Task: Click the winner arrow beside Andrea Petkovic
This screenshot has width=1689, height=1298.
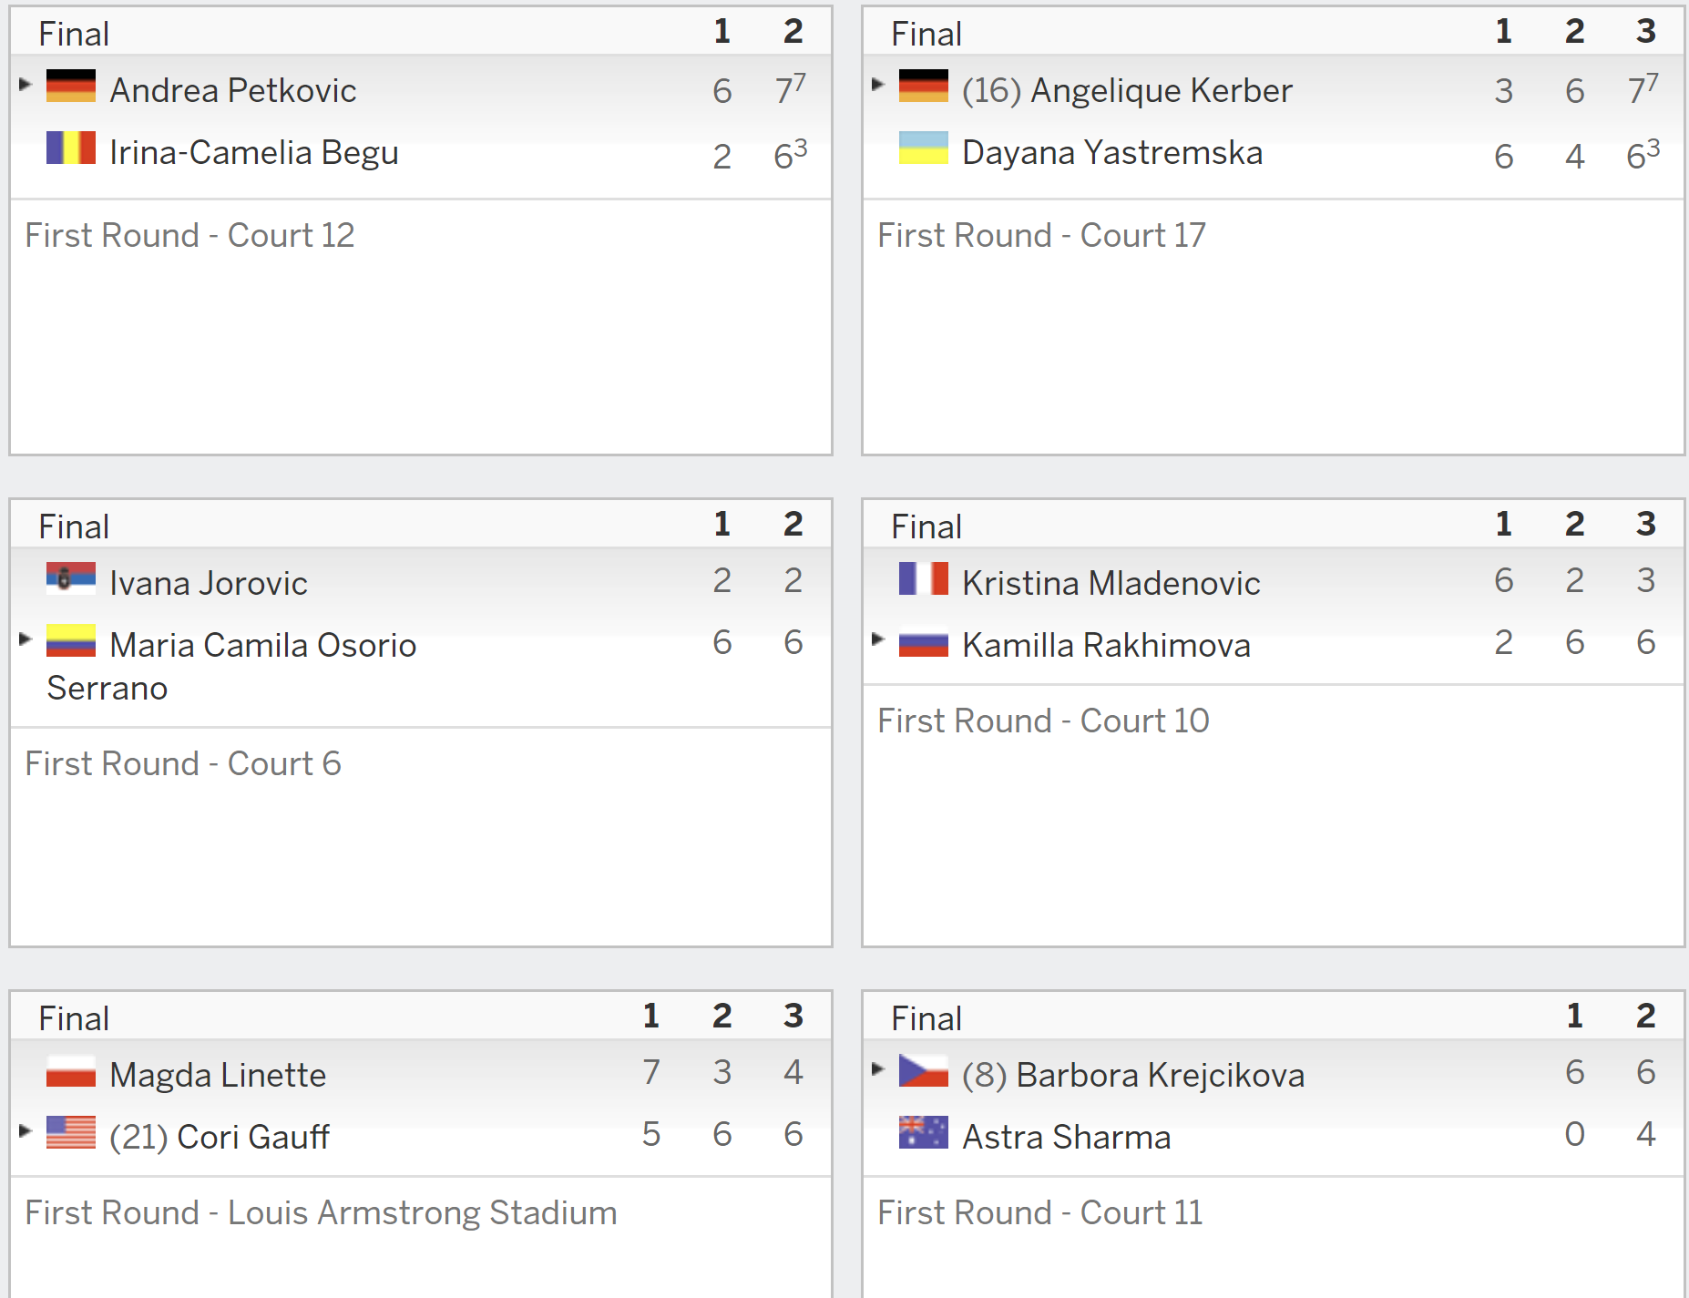Action: [x=26, y=84]
